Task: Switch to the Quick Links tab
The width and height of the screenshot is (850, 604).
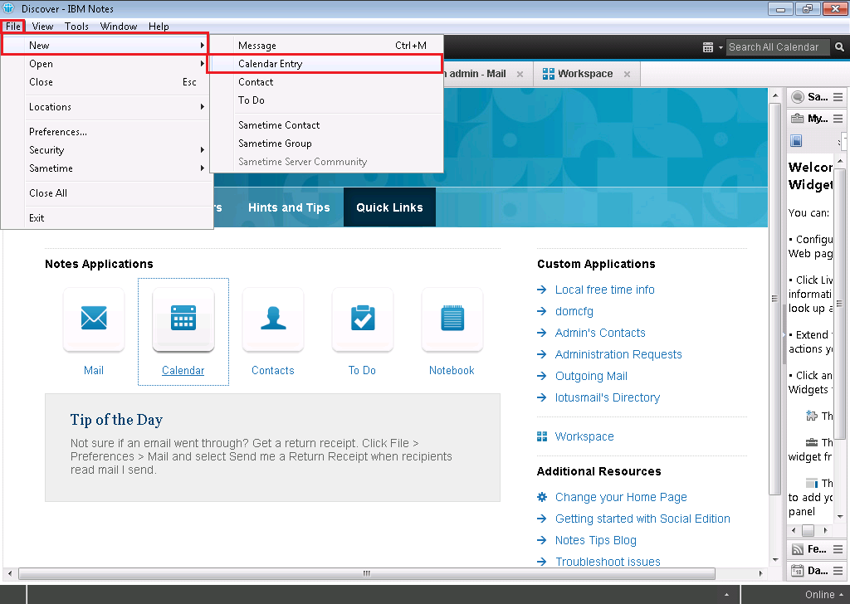Action: point(389,207)
